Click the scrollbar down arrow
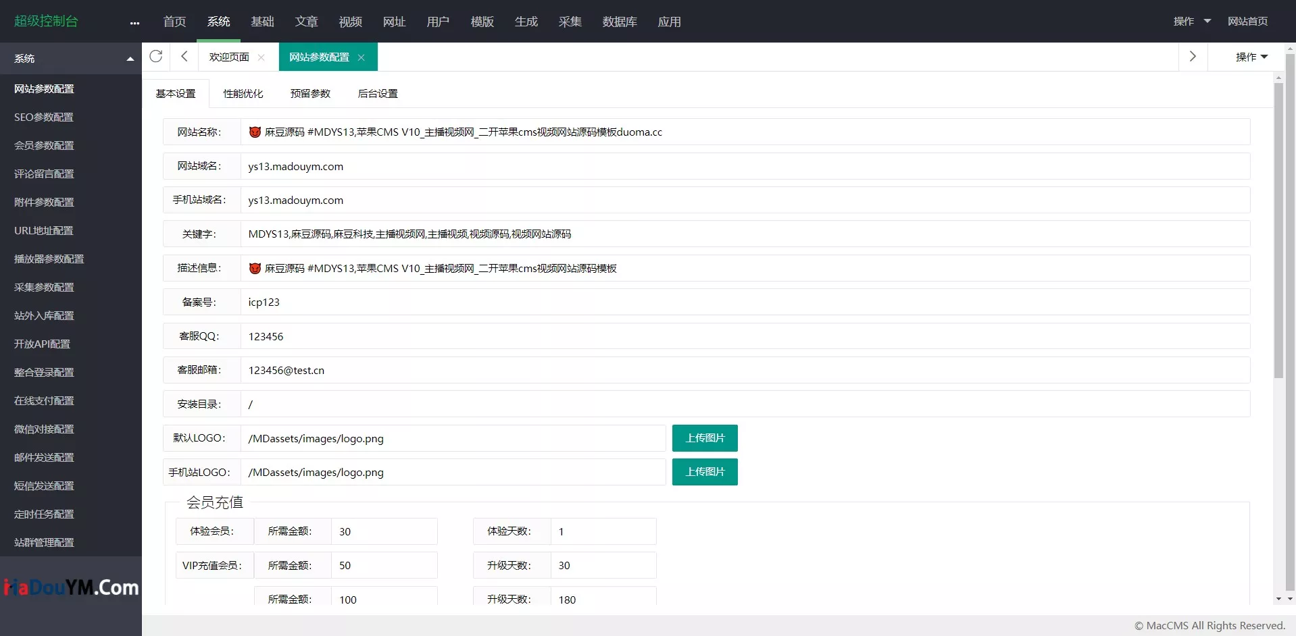The height and width of the screenshot is (636, 1296). coord(1278,599)
